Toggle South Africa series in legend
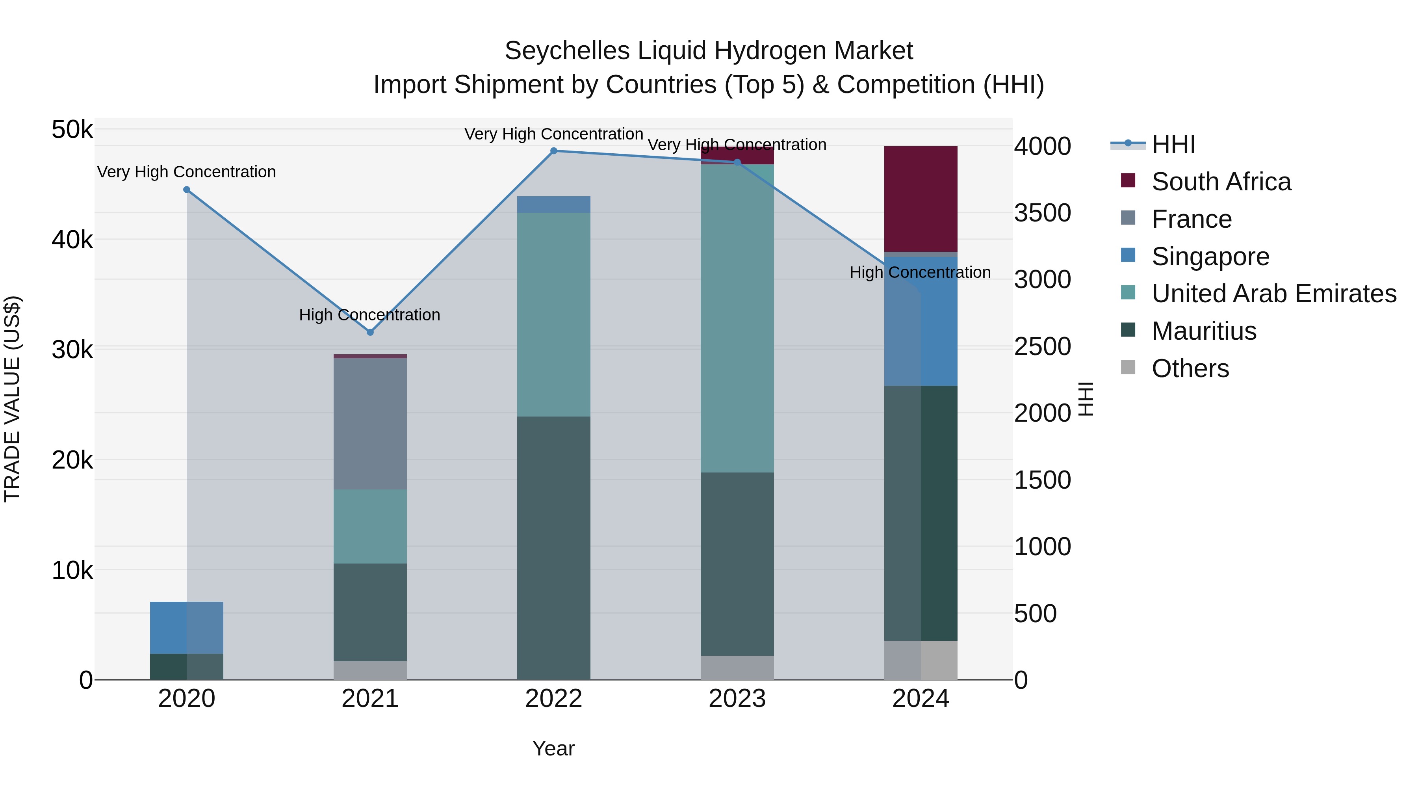Image resolution: width=1418 pixels, height=798 pixels. click(1206, 182)
